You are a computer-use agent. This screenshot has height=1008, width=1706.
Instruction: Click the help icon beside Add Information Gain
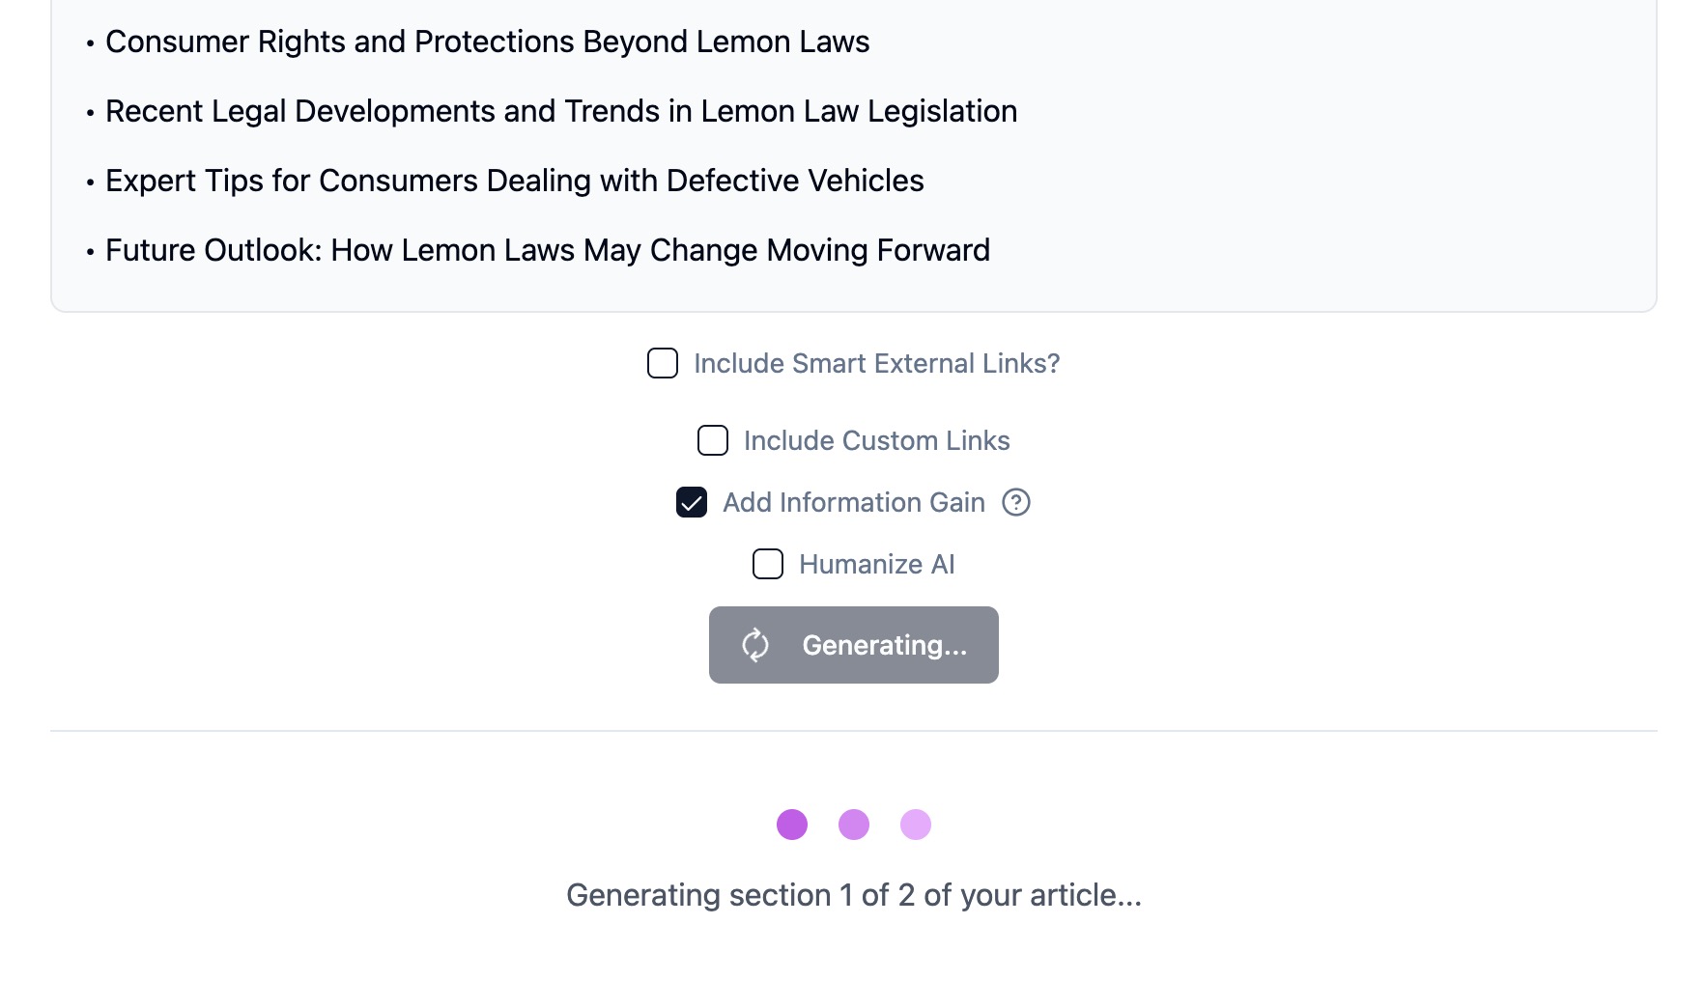(x=1016, y=502)
